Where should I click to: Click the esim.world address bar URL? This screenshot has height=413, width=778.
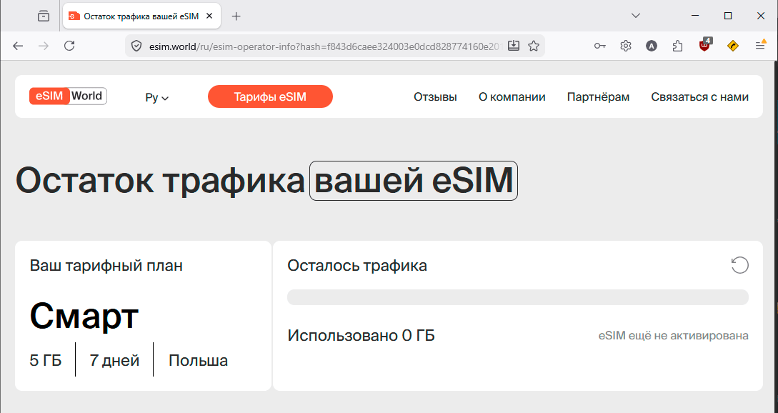click(x=326, y=46)
